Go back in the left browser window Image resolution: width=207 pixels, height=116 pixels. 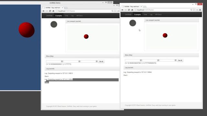tap(44, 11)
